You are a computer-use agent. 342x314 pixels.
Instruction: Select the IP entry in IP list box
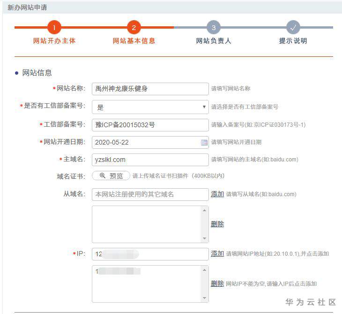tap(118, 271)
